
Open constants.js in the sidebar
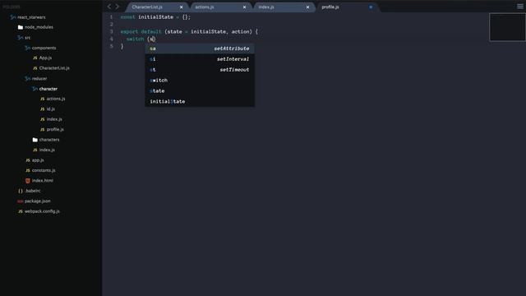[x=44, y=170]
